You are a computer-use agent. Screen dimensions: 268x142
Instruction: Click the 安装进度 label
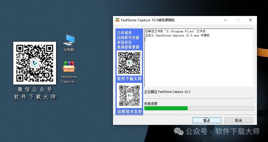coord(151,104)
